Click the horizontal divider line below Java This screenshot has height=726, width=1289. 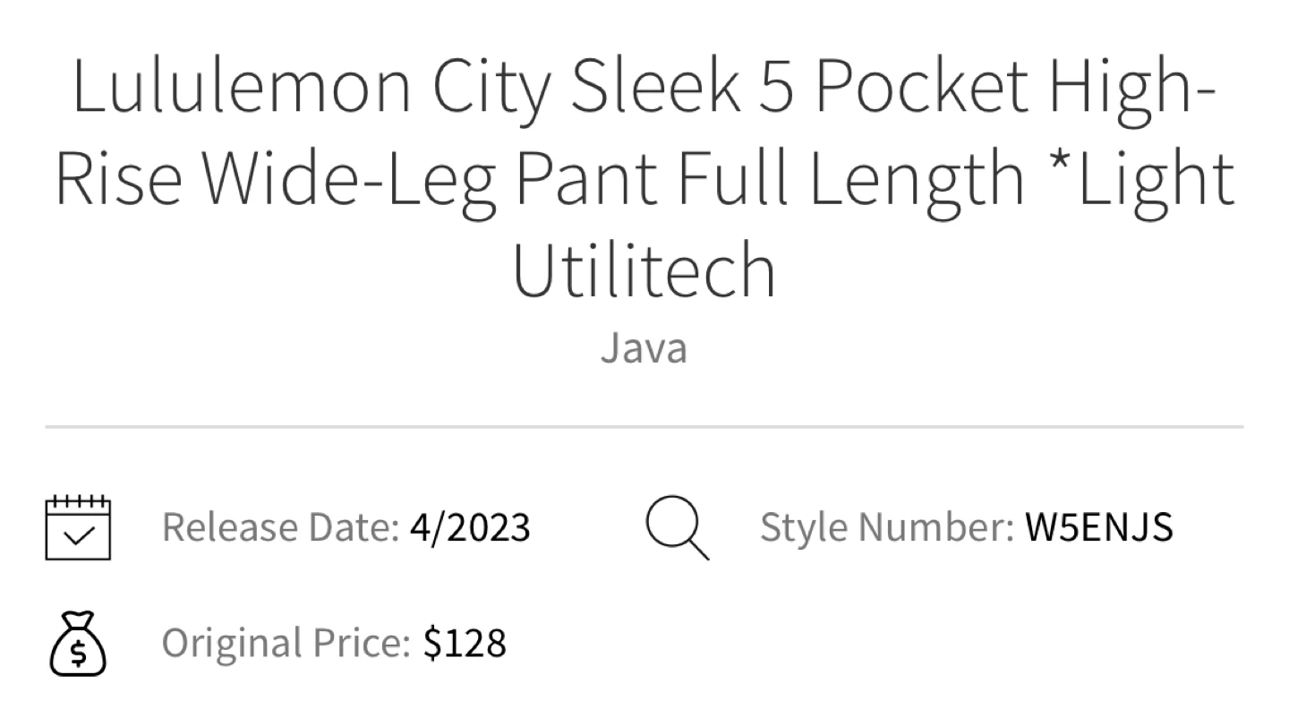[644, 427]
